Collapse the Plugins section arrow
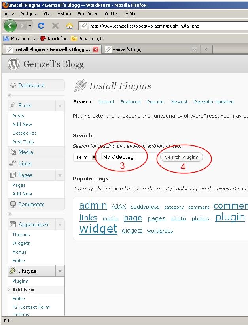This screenshot has height=325, width=248. [x=60, y=271]
